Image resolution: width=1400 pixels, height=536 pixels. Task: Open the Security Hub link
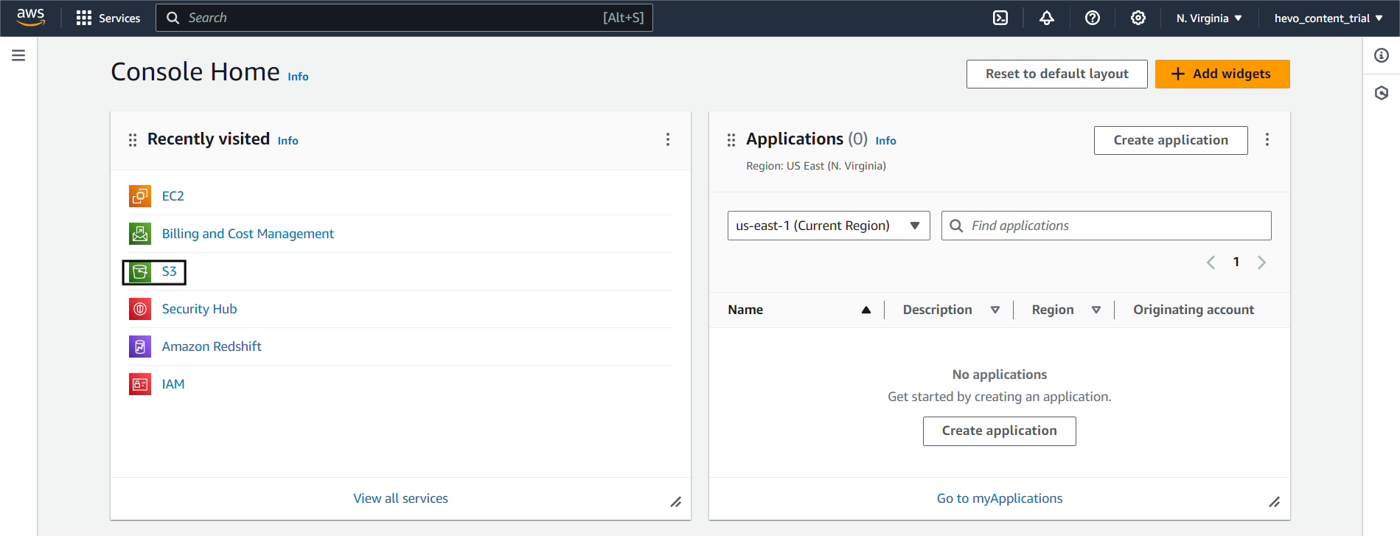(199, 309)
